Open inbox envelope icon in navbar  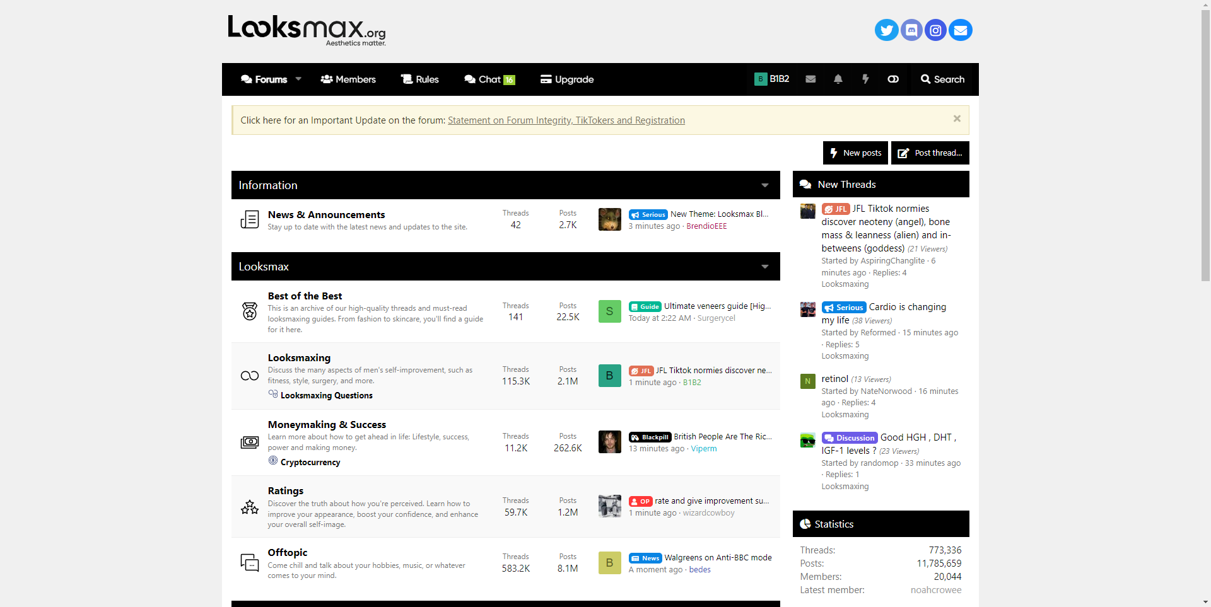tap(810, 79)
